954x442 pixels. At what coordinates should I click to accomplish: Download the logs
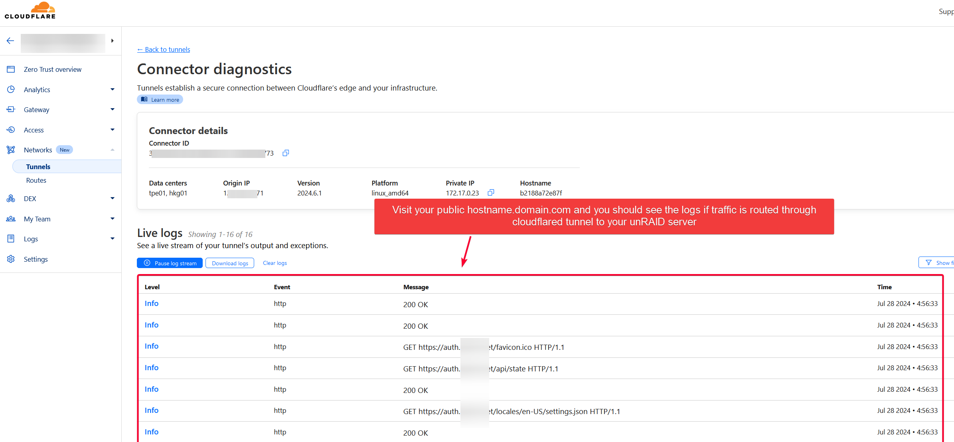(x=230, y=263)
